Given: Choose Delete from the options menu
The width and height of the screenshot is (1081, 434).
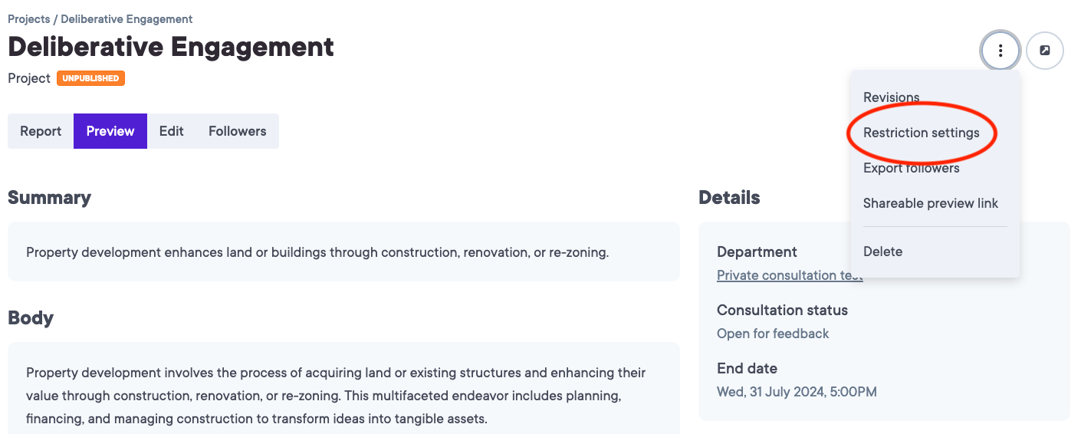Looking at the screenshot, I should click(x=882, y=252).
